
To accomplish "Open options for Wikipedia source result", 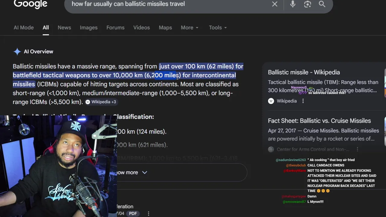I will pyautogui.click(x=303, y=101).
